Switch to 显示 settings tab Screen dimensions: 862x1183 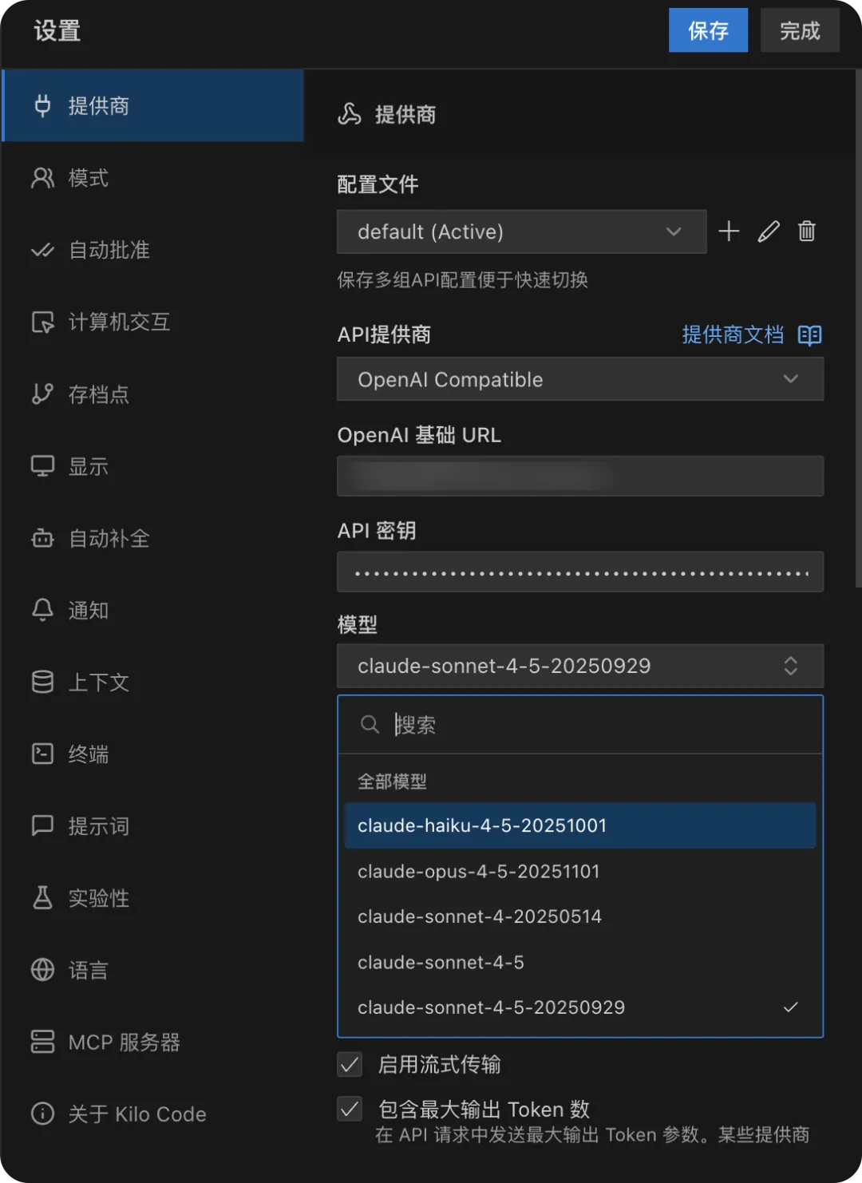tap(152, 466)
